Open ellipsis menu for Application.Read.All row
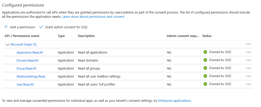This screenshot has width=261, height=107. 248,52
